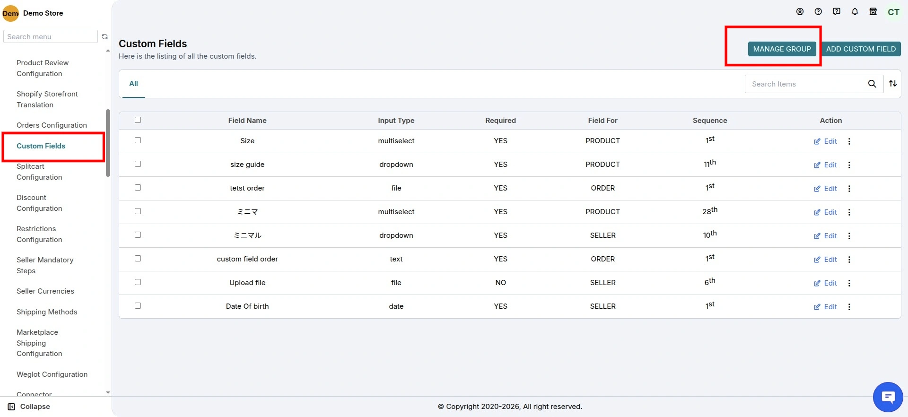The width and height of the screenshot is (908, 417).
Task: Open Shipping Methods in the sidebar
Action: (47, 312)
